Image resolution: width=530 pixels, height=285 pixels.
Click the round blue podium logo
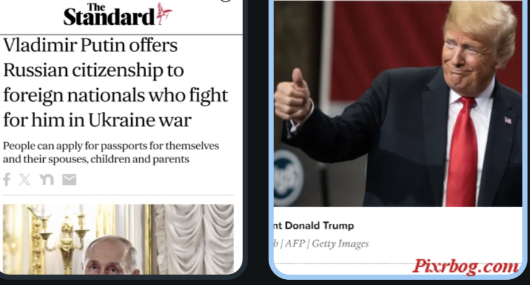(288, 177)
